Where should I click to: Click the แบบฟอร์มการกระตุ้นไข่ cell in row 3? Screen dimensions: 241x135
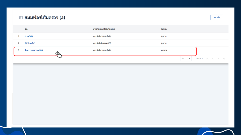102,50
